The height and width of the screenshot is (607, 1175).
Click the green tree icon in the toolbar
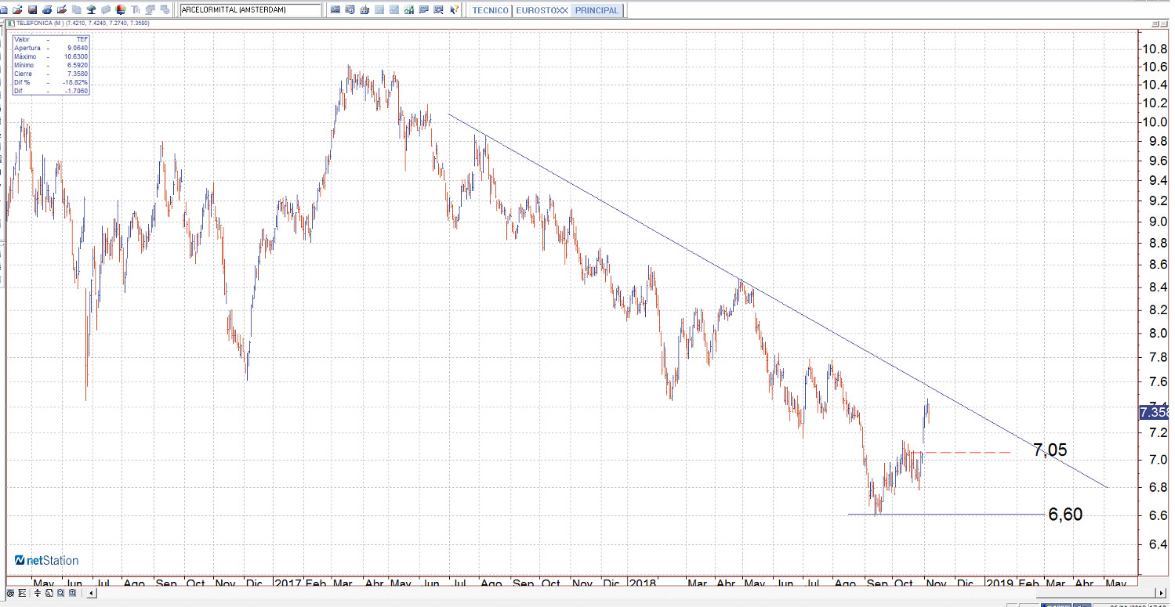pos(91,10)
